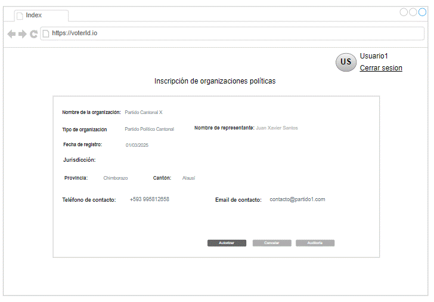Click the Nombre de representante label
Screen dimensions: 434x302
point(224,128)
